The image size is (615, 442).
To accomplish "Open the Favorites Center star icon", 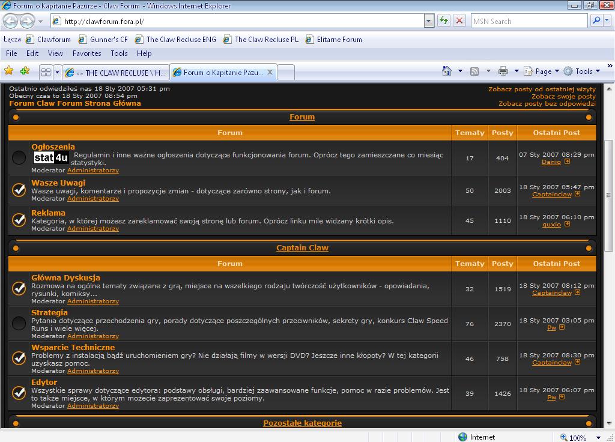I will (8, 71).
